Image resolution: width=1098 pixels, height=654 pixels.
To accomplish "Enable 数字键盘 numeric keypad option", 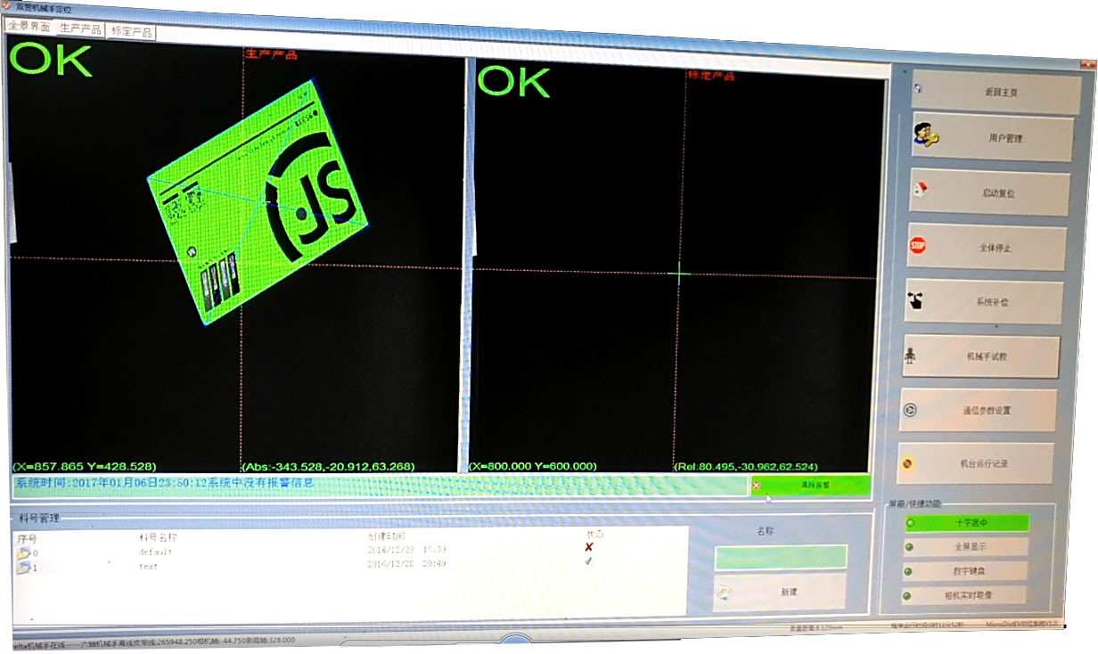I will pyautogui.click(x=966, y=571).
